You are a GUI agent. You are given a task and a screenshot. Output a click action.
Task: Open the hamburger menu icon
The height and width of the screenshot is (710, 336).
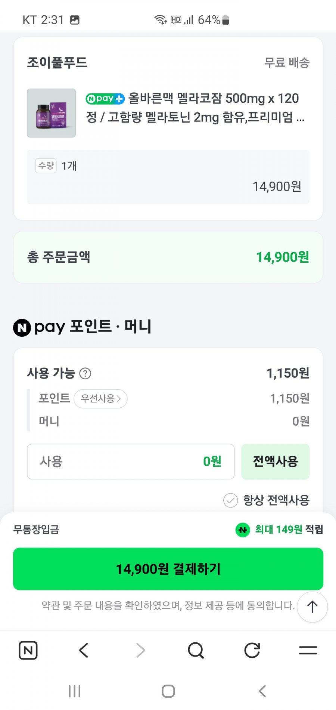point(308,650)
